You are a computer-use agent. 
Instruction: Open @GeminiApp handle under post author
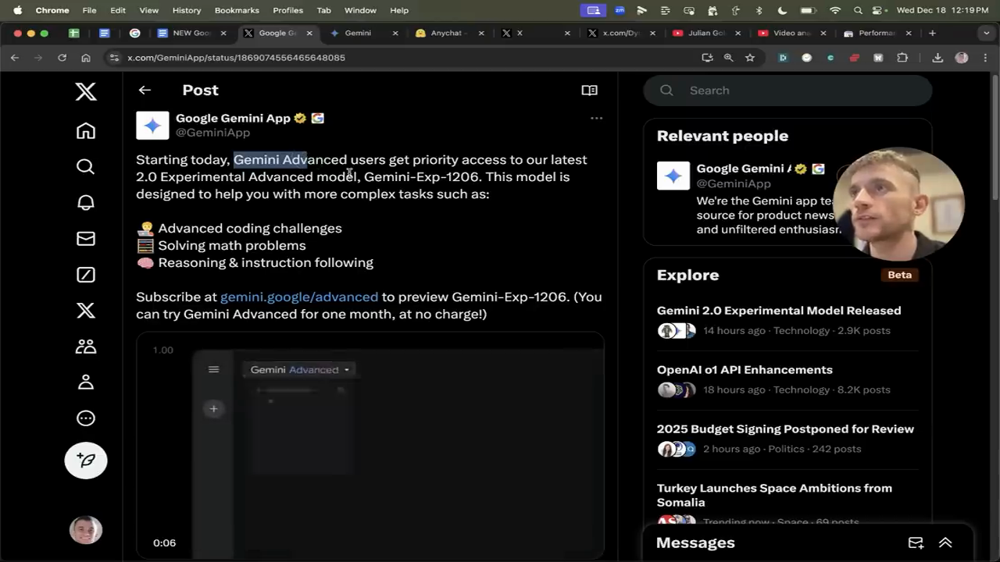point(212,133)
